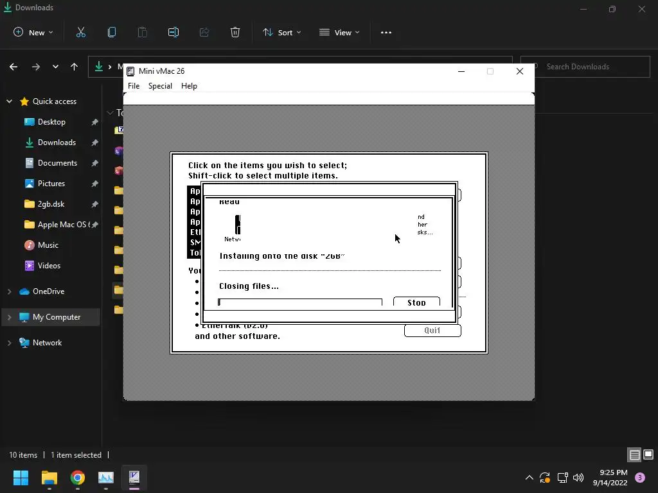Select Downloads in Quick access
The image size is (658, 493).
(57, 143)
